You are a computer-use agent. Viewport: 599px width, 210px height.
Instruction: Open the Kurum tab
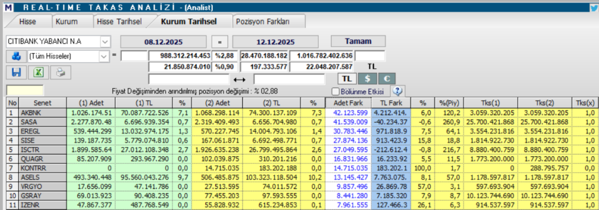click(67, 22)
